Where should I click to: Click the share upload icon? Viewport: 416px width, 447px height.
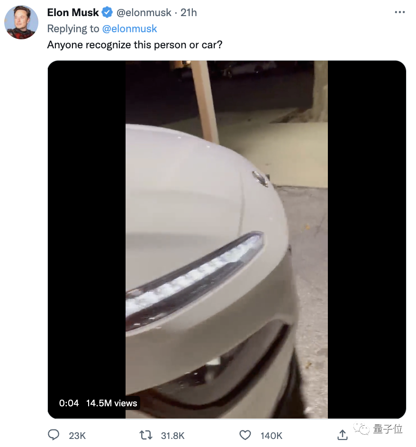pos(343,435)
